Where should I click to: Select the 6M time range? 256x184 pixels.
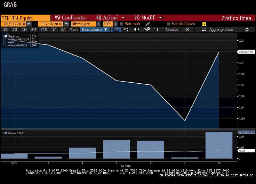(x=34, y=30)
